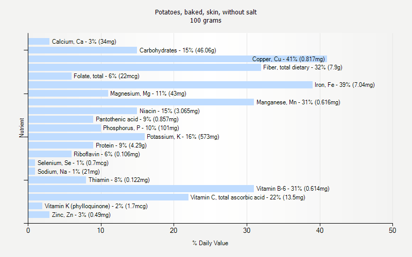Viewport: 412px width, 257px height.
Task: Click the x-axis tick label '0'
Action: pos(28,230)
